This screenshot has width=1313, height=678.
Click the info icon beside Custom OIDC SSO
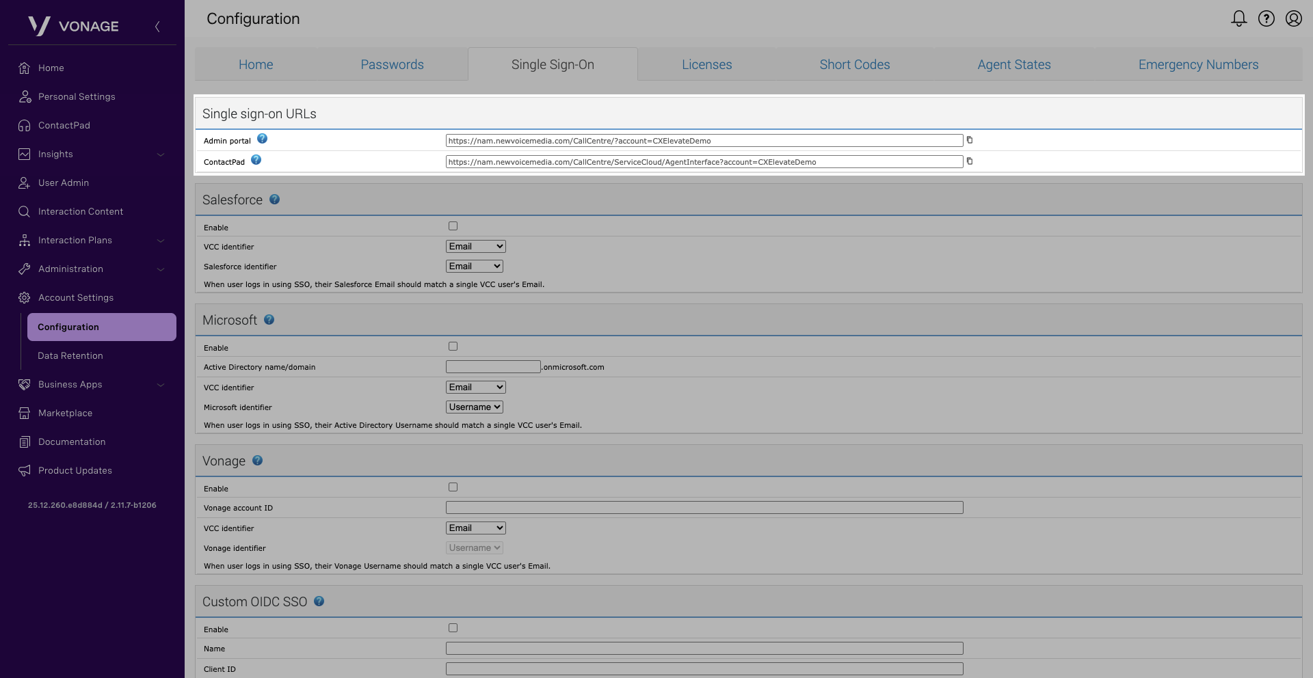tap(319, 601)
